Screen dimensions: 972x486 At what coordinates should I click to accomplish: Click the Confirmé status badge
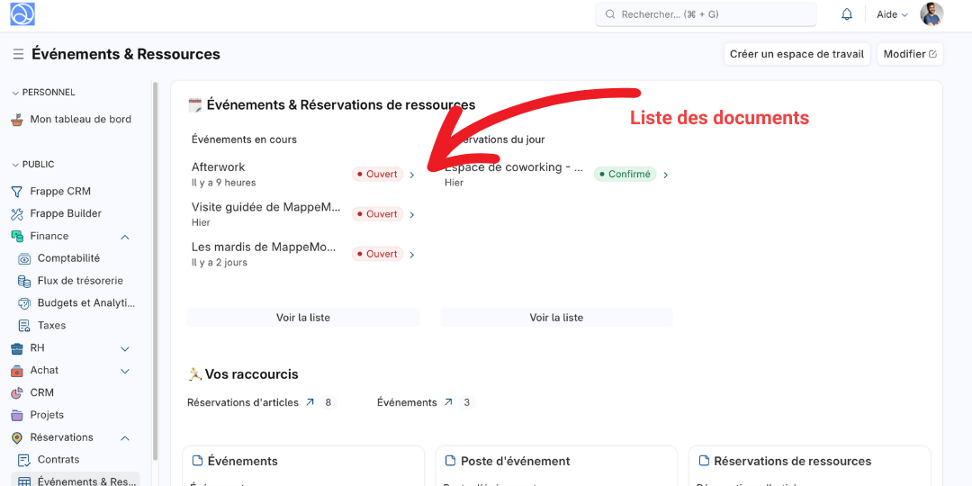625,175
